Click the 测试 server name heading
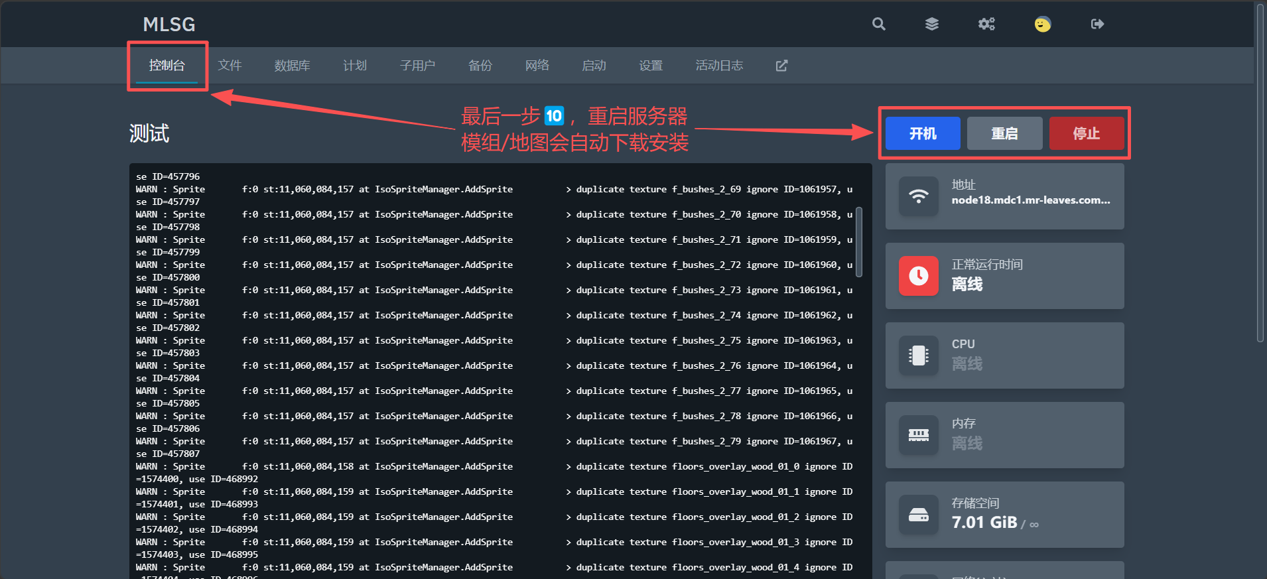 [149, 133]
